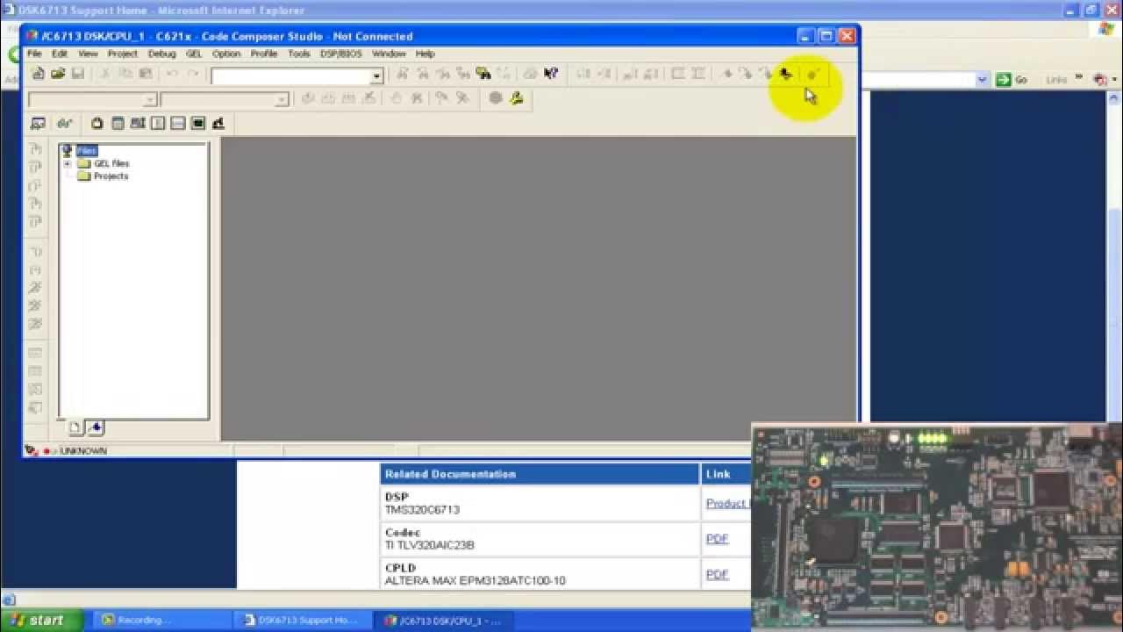Open the View menu

click(88, 54)
